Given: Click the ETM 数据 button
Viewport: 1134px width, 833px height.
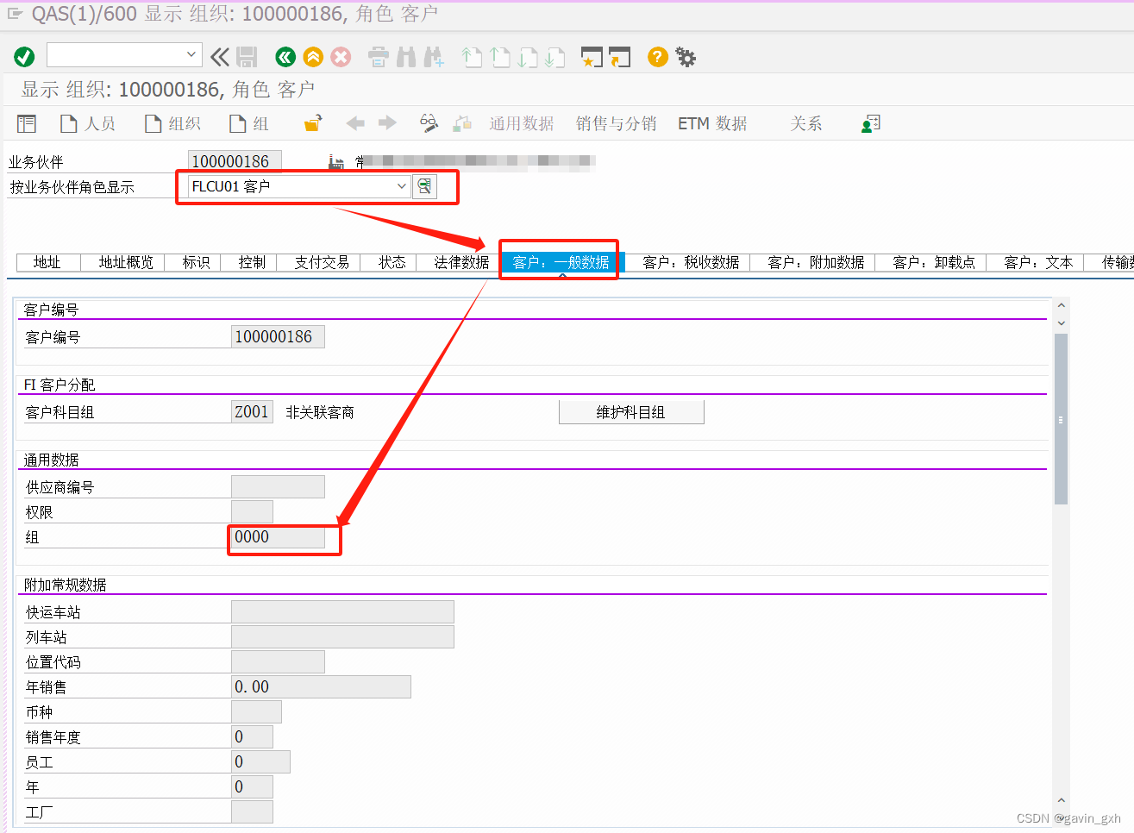Looking at the screenshot, I should pyautogui.click(x=712, y=123).
